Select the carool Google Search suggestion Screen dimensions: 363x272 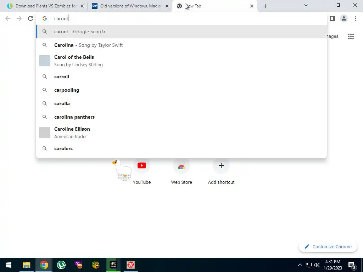[x=181, y=32]
